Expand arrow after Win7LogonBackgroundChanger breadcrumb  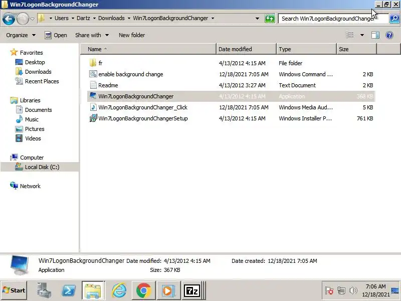click(x=213, y=18)
